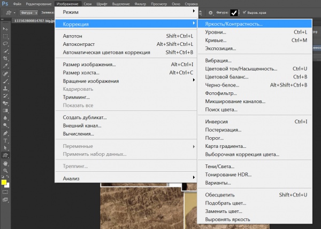This screenshot has width=321, height=229.
Task: Click Размер изображения menu entry
Action: point(89,65)
